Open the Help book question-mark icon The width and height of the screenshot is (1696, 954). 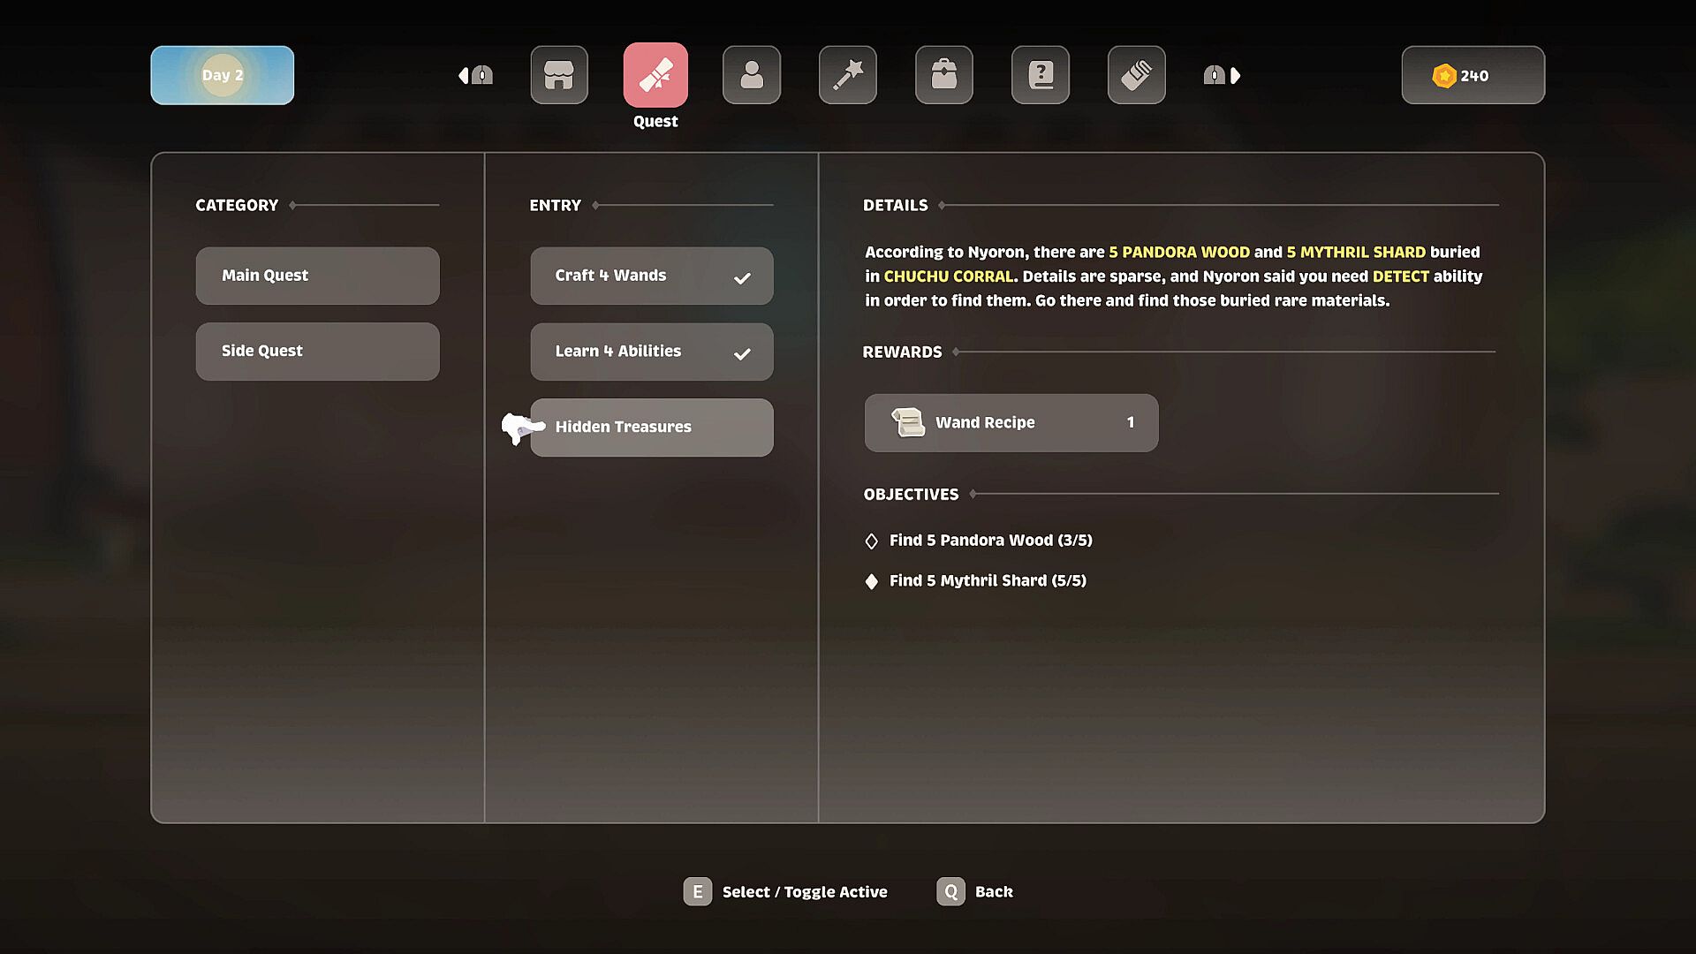click(1040, 75)
